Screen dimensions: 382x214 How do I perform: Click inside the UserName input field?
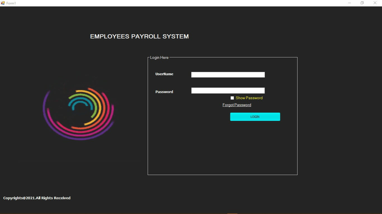(228, 74)
